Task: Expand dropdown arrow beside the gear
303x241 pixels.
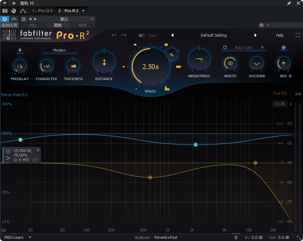Action: [268, 25]
